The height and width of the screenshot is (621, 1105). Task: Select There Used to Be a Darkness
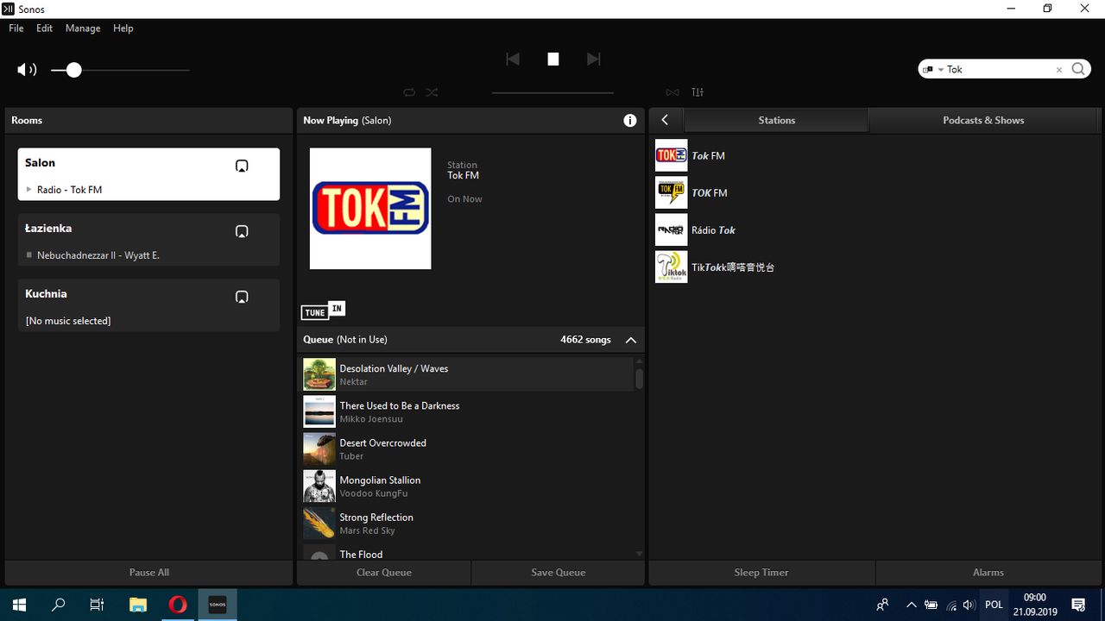point(466,411)
